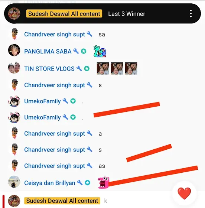Open the three-dot menu on pinned message
205x208 pixels.
[x=191, y=13]
